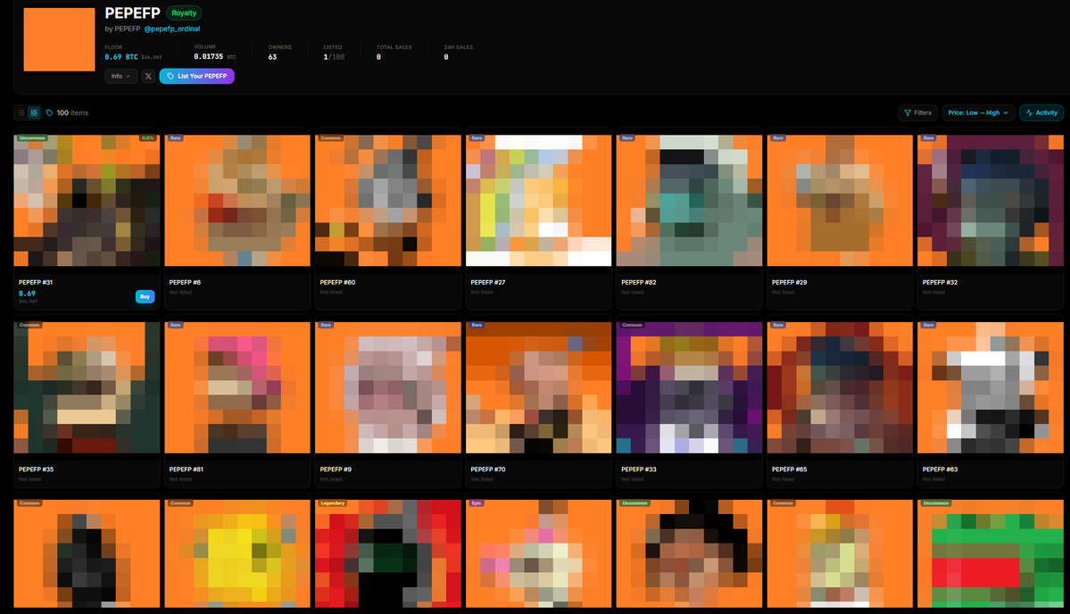Click the PEPEFP collection title heading

click(x=132, y=13)
